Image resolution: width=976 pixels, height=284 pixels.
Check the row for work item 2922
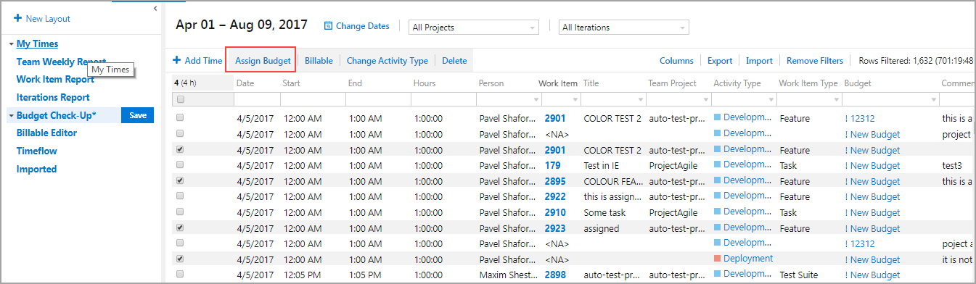click(x=180, y=196)
